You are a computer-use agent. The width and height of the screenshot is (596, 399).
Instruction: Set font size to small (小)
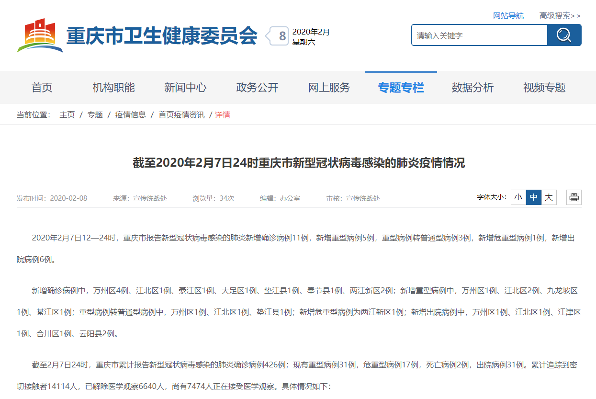click(518, 197)
